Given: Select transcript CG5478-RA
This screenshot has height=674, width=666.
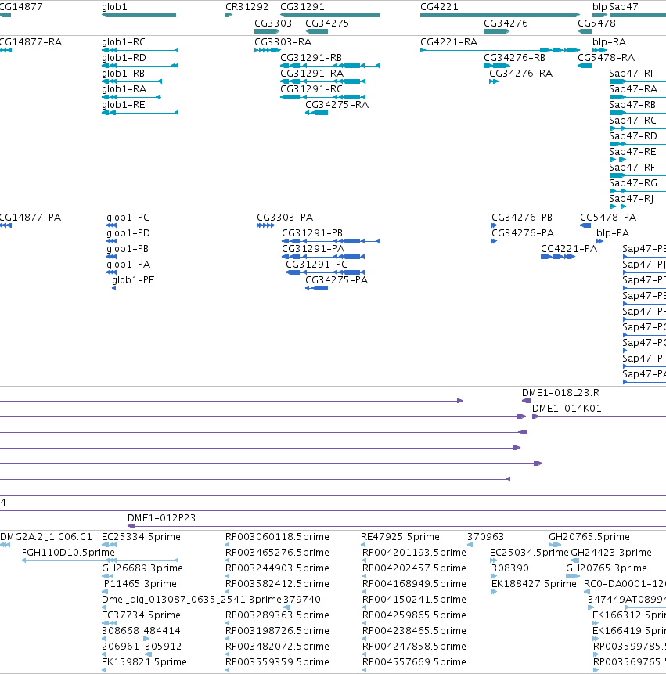Looking at the screenshot, I should 585,66.
